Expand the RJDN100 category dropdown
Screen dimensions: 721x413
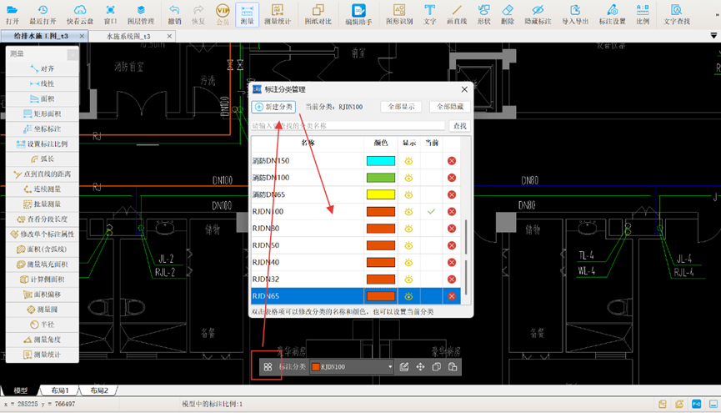[389, 366]
